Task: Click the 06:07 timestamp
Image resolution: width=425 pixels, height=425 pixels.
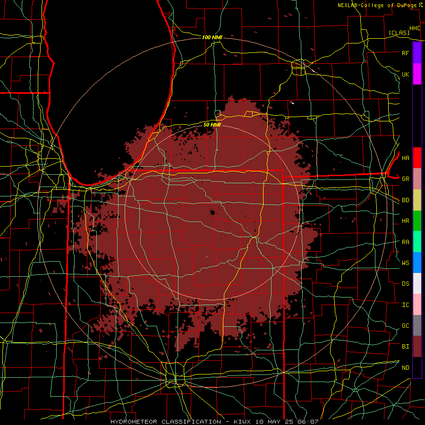Action: pyautogui.click(x=309, y=422)
